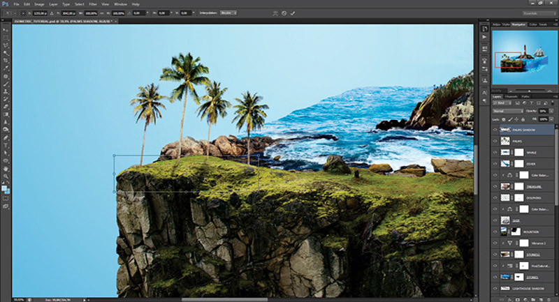Screen dimensions: 559x302
Task: Open the File menu
Action: point(16,4)
